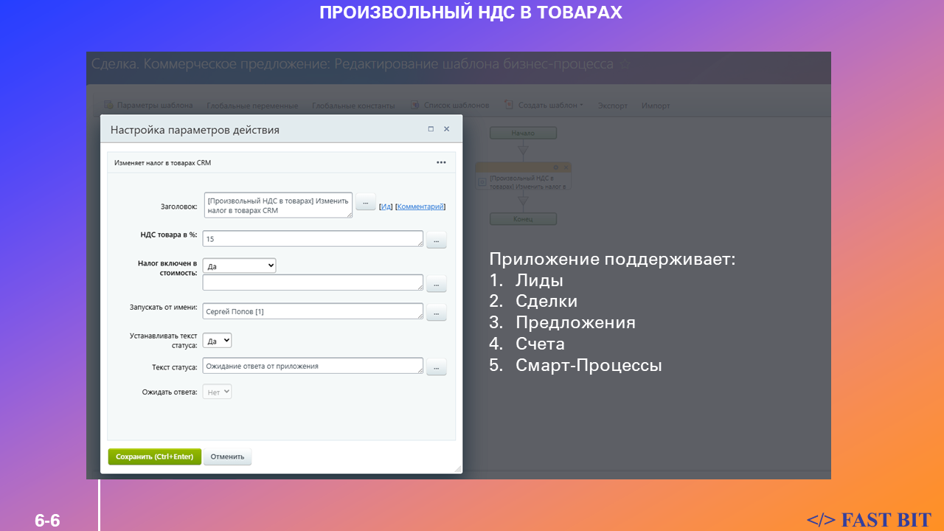Click the Запускать от имени label
The width and height of the screenshot is (944, 531).
coord(163,308)
